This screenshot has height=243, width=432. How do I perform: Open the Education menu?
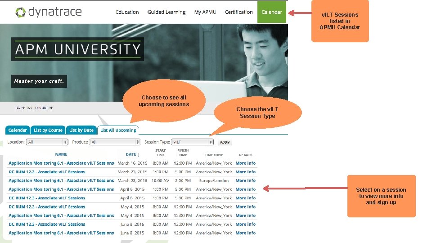point(127,12)
